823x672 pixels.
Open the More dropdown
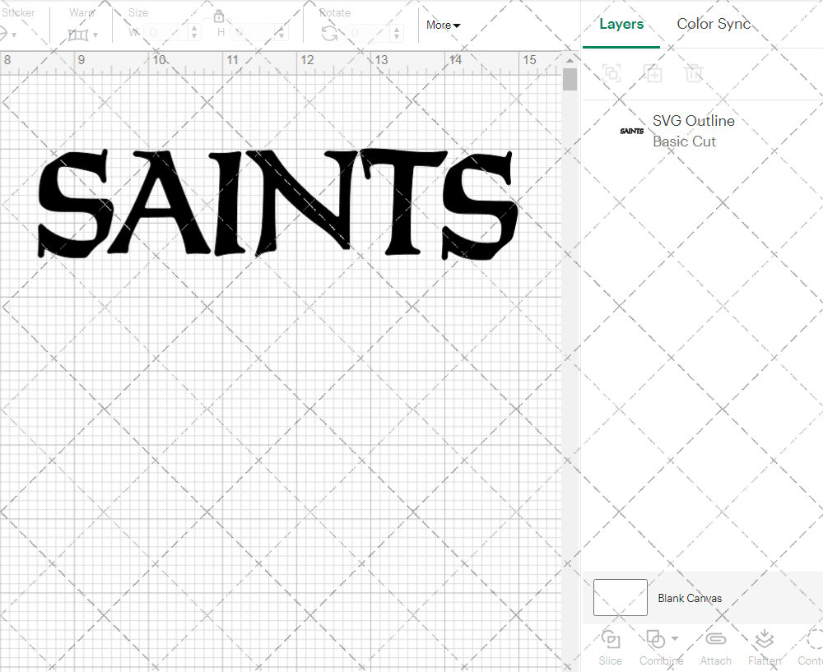tap(443, 25)
